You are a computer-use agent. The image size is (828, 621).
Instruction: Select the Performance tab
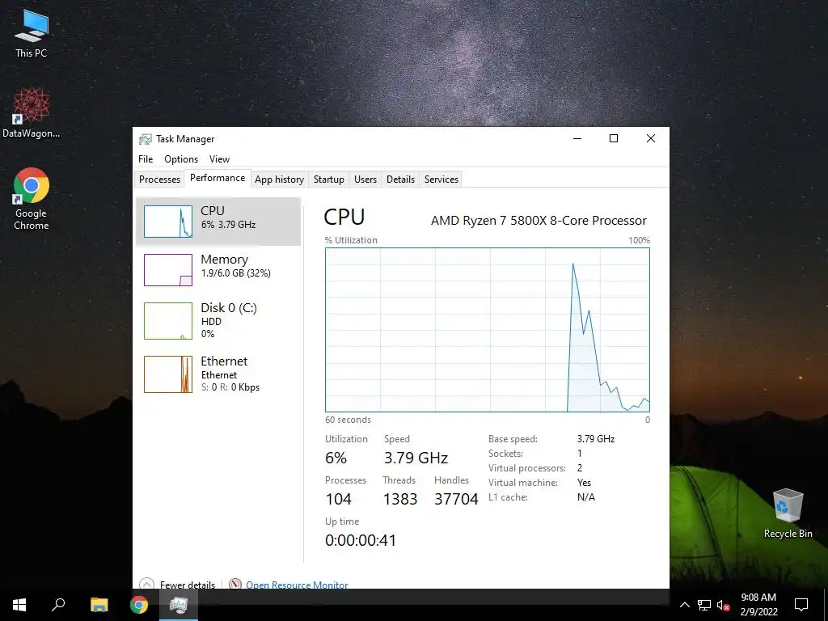coord(218,178)
